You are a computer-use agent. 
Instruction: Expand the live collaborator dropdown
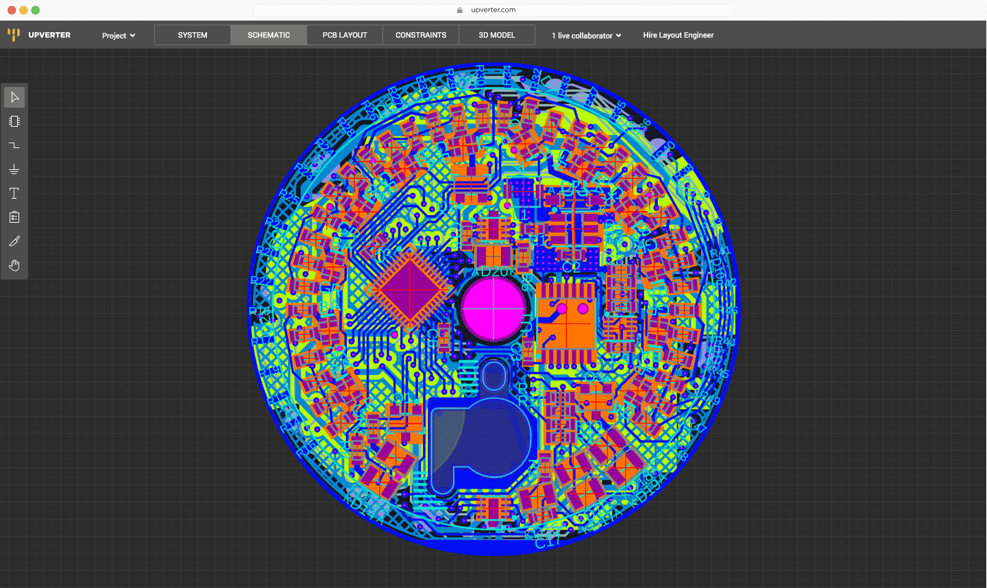coord(586,34)
